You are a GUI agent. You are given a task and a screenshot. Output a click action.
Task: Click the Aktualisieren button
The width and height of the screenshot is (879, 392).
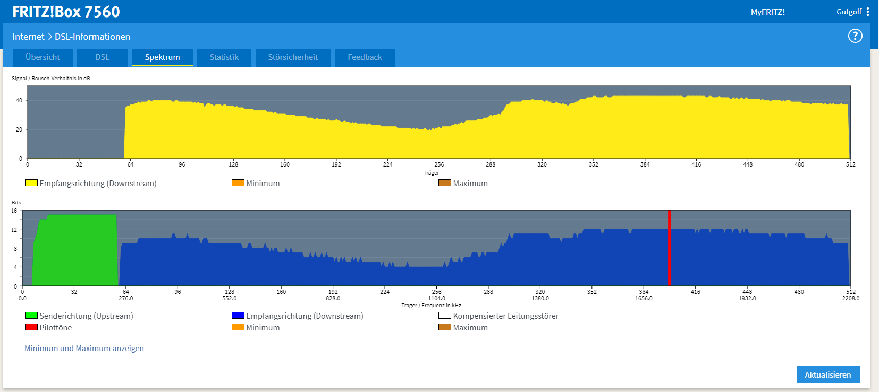click(828, 374)
